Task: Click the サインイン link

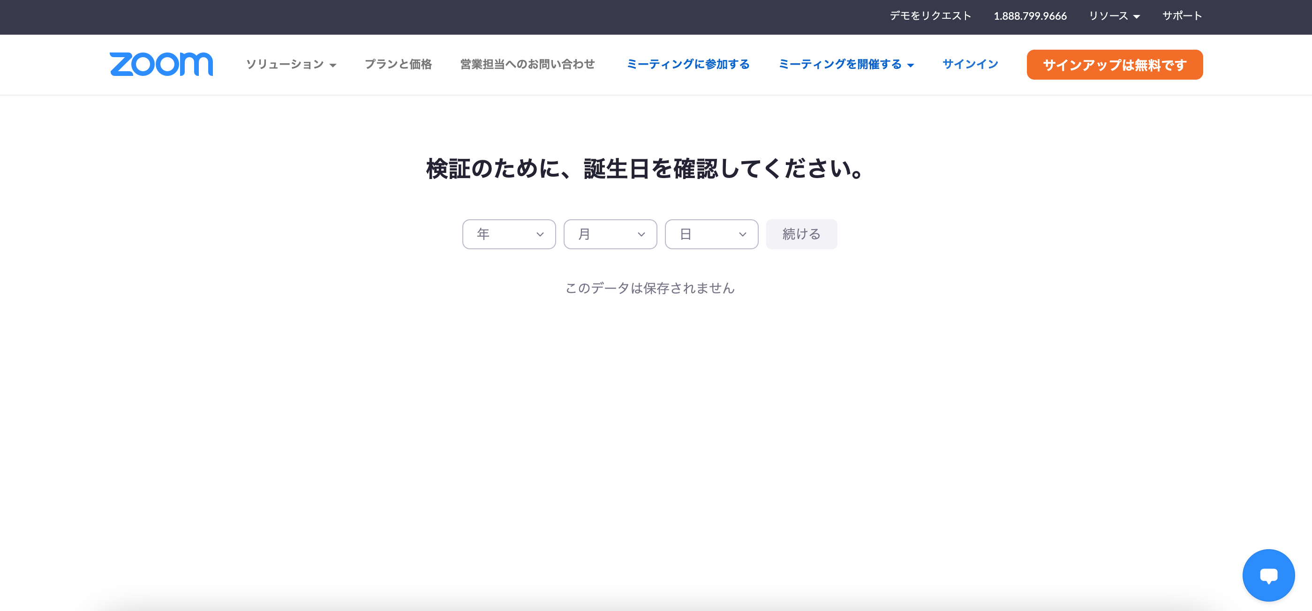Action: tap(970, 64)
